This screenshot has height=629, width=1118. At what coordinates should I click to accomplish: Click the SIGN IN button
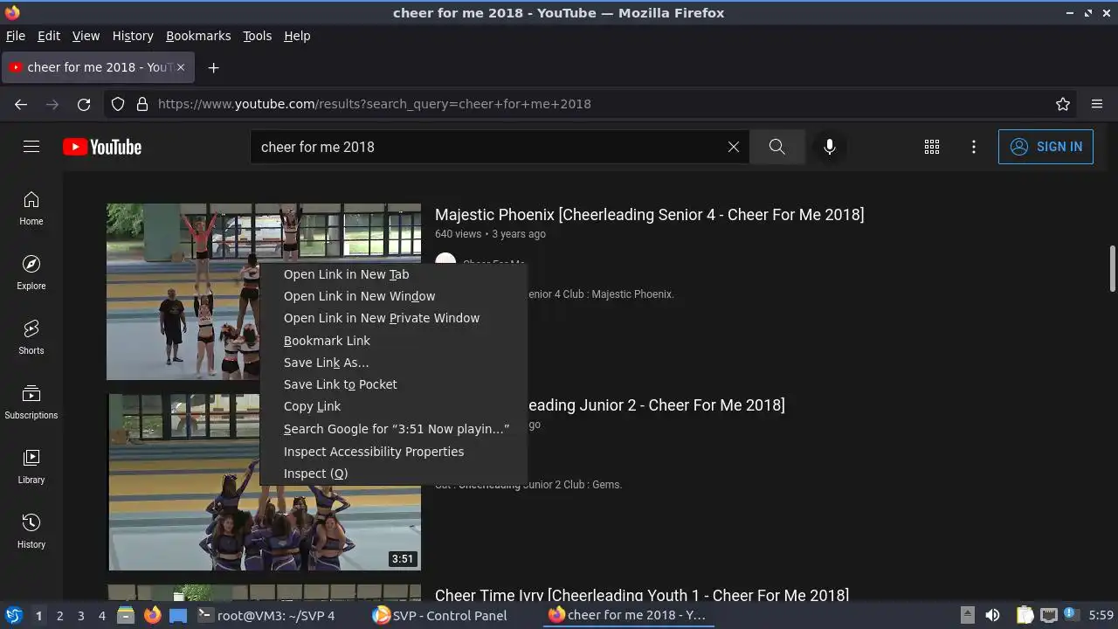1046,147
